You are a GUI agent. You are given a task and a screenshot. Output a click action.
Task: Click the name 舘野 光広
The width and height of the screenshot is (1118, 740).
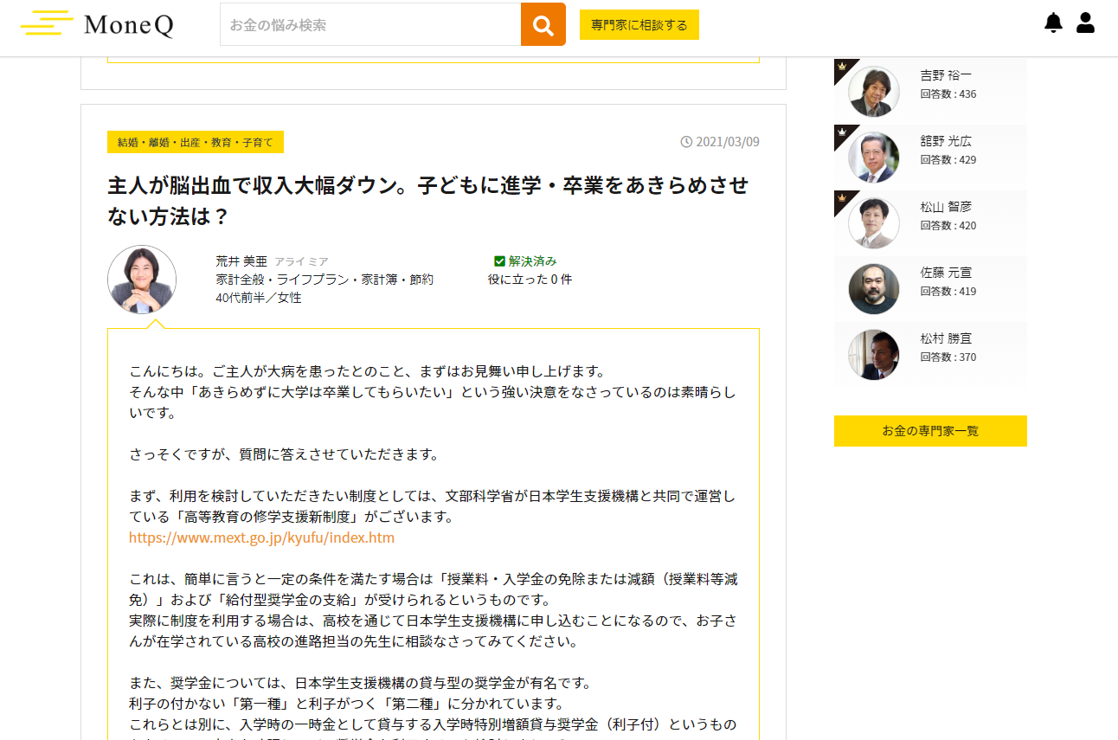click(x=946, y=141)
